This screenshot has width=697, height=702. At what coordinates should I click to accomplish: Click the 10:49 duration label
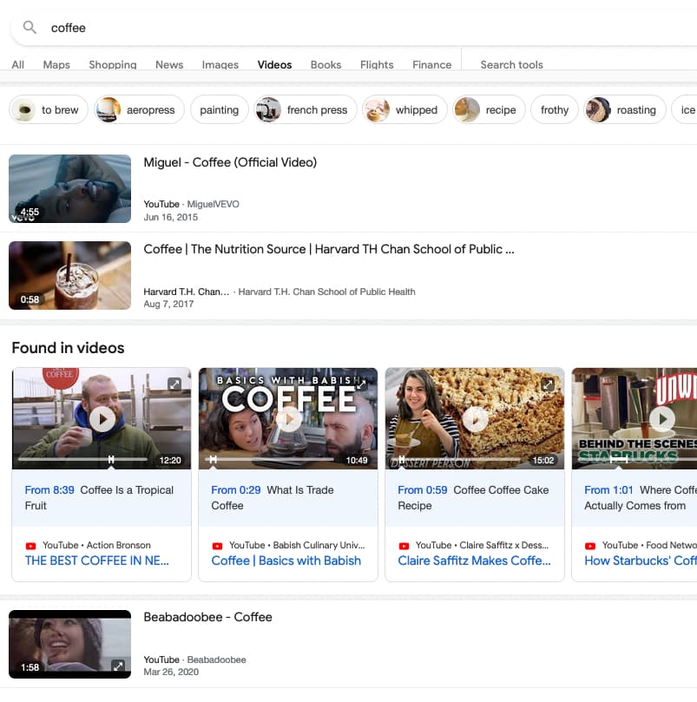pos(357,460)
